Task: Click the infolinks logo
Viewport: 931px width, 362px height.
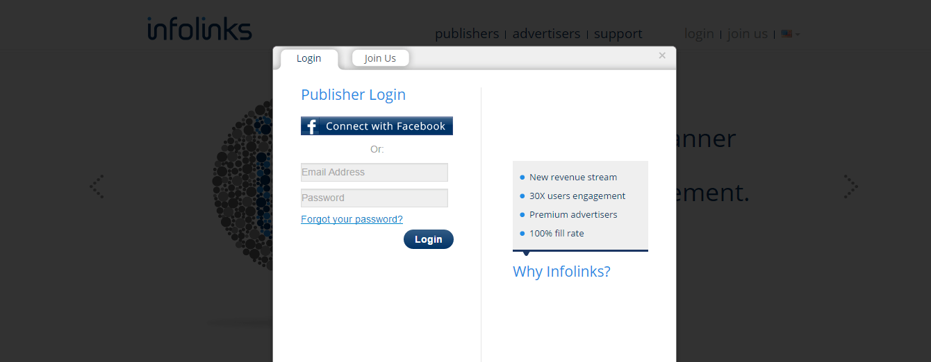Action: click(x=200, y=28)
